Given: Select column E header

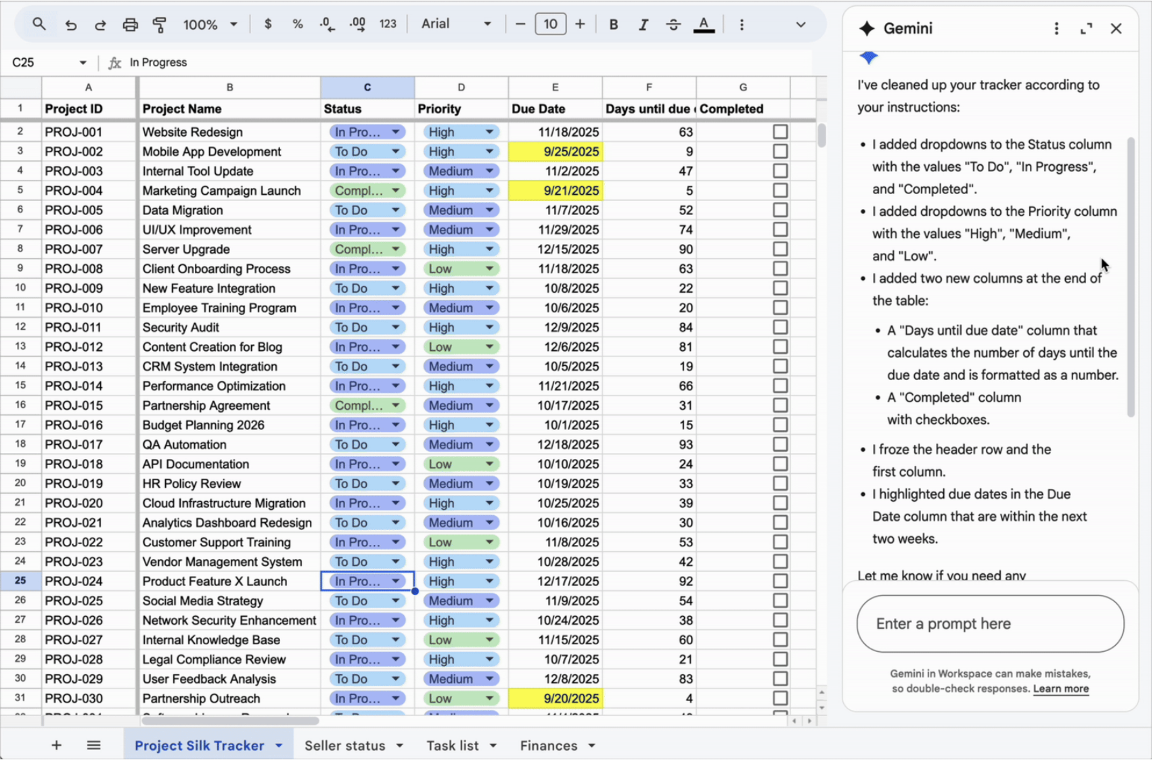Looking at the screenshot, I should [556, 87].
